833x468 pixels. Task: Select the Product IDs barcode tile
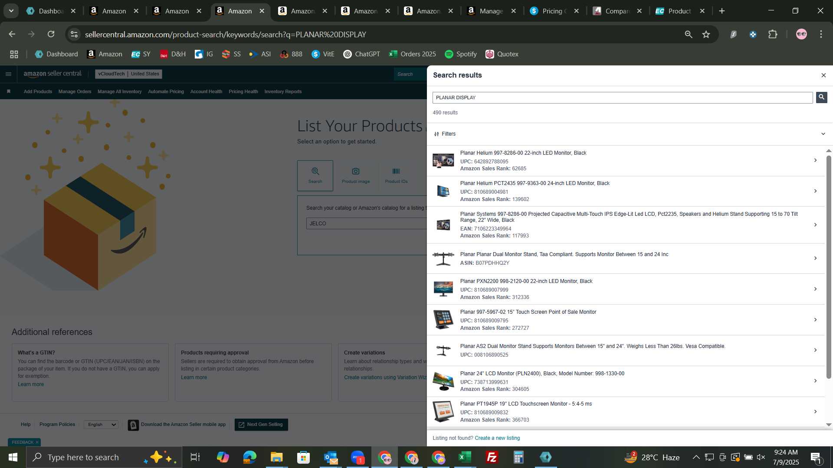coord(396,175)
